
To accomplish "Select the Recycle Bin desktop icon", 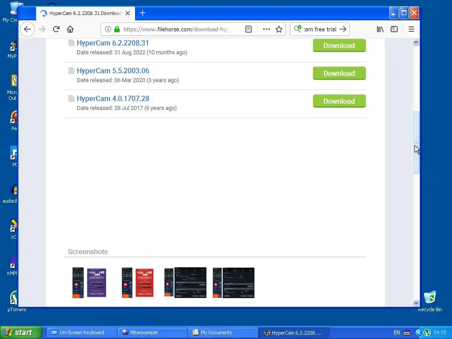I will [x=430, y=301].
